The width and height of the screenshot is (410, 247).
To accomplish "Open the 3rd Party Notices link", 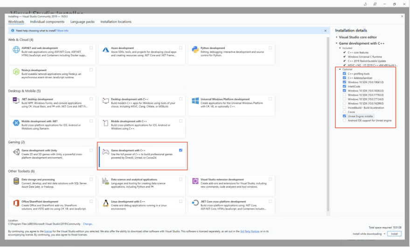I will pyautogui.click(x=250, y=231).
